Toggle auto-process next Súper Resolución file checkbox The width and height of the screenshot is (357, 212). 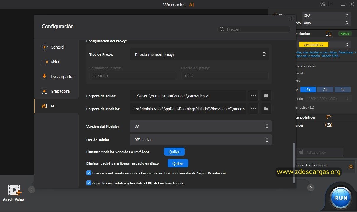89,173
